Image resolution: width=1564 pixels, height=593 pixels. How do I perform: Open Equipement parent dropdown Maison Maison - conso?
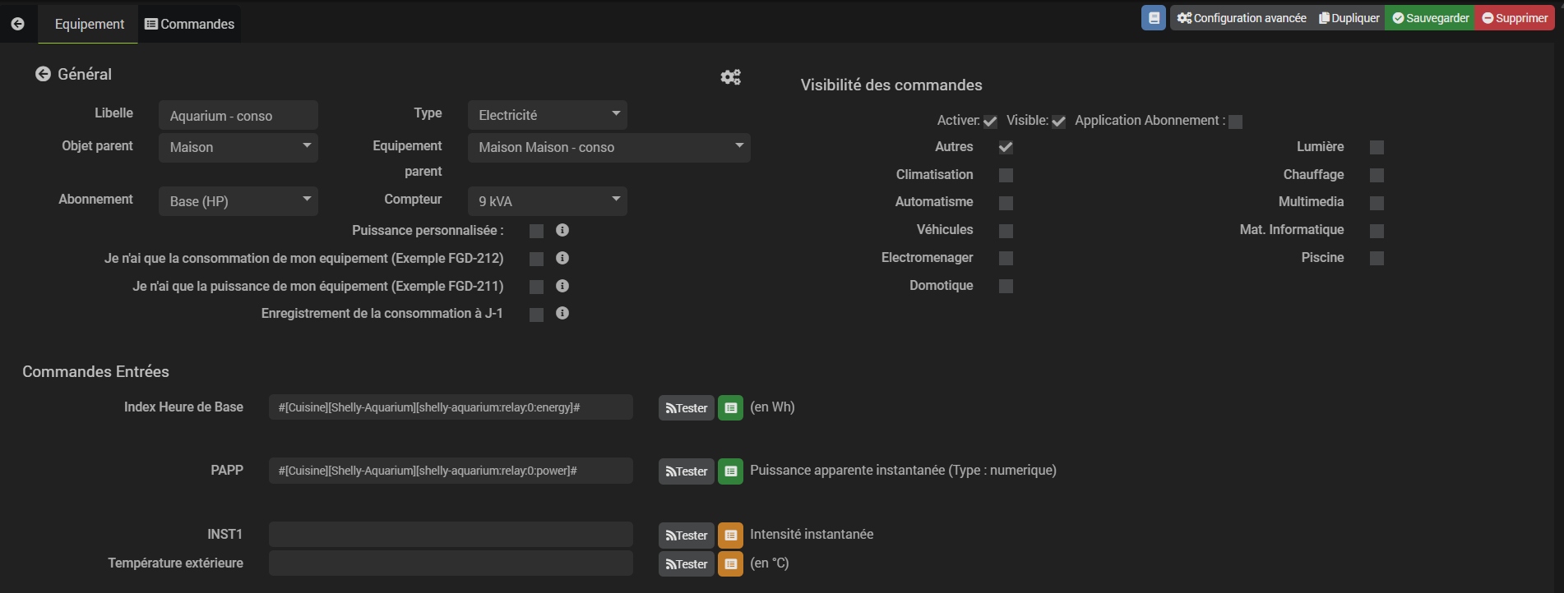coord(609,147)
